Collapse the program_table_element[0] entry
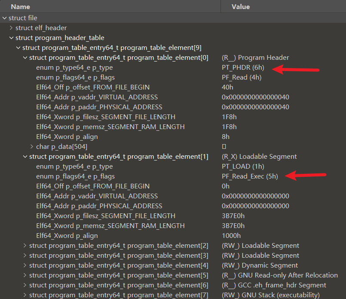 click(x=25, y=58)
